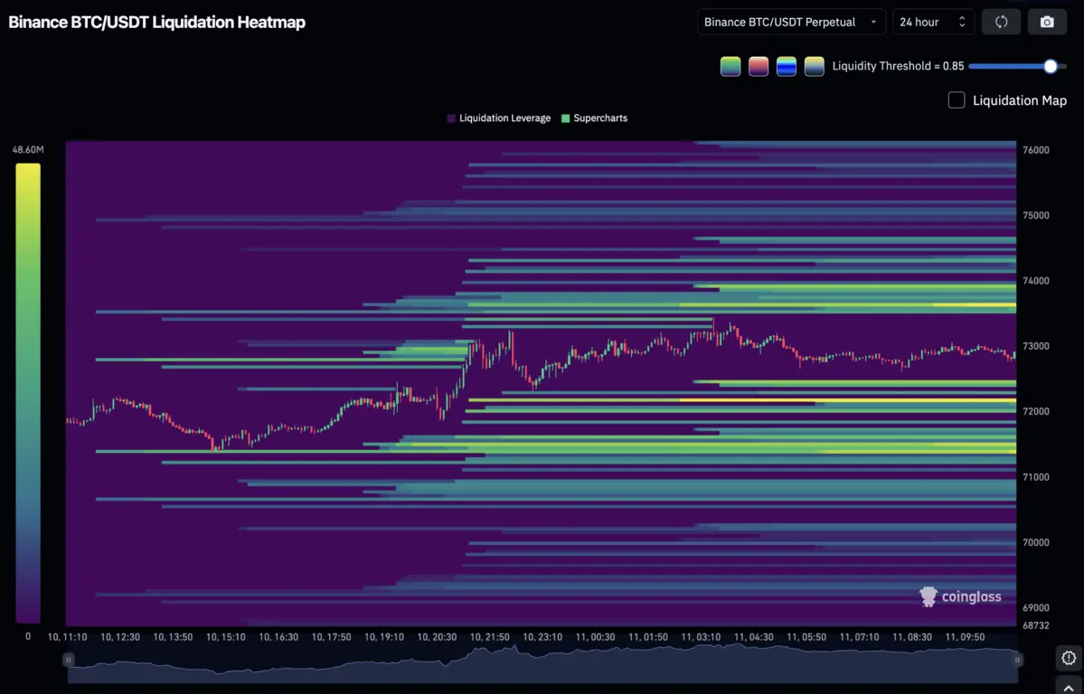Click the refresh data icon

point(1001,21)
